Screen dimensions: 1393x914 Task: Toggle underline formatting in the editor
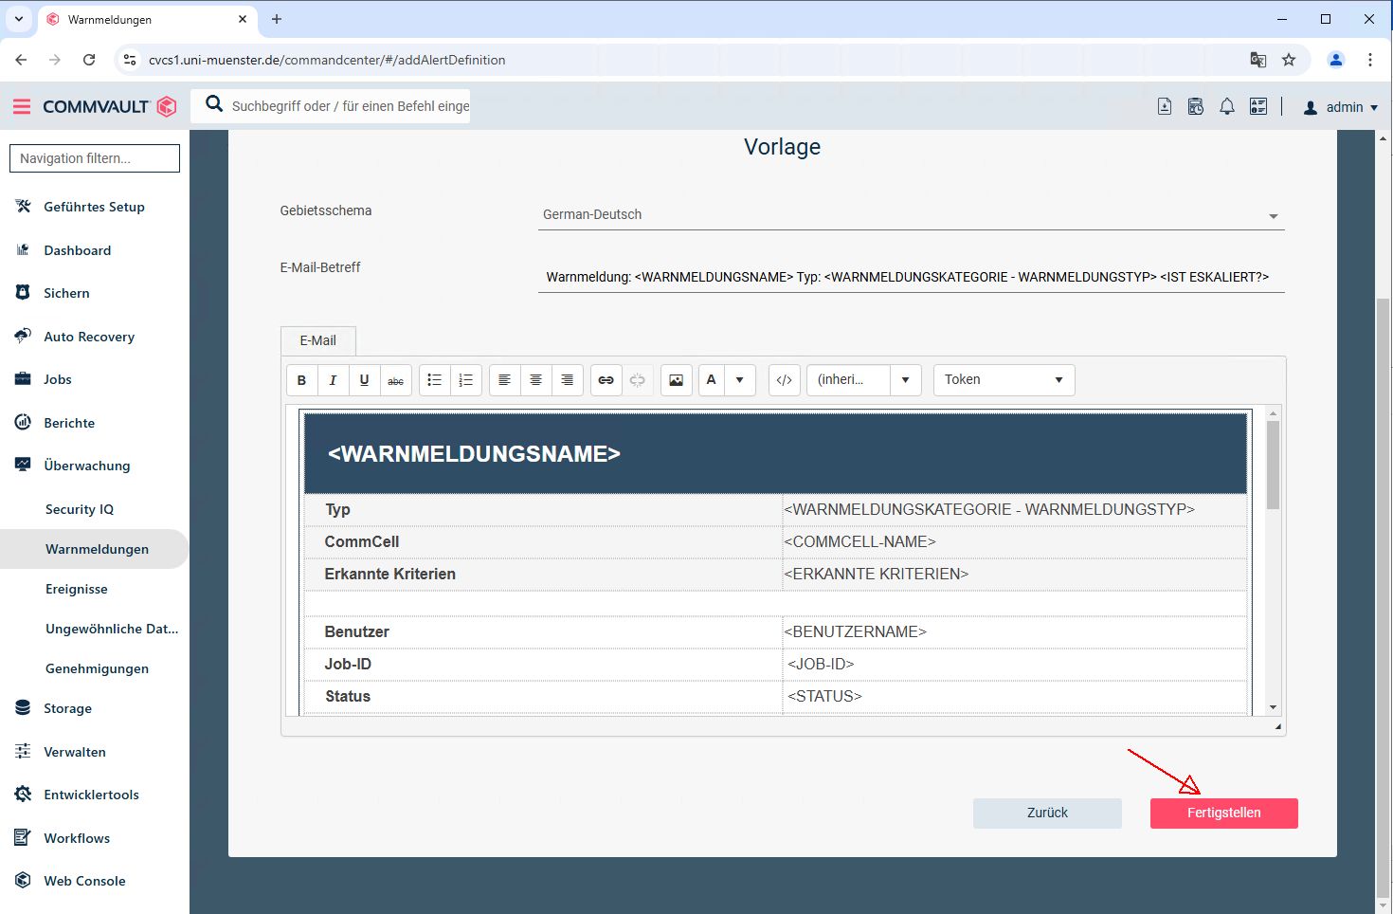tap(364, 380)
